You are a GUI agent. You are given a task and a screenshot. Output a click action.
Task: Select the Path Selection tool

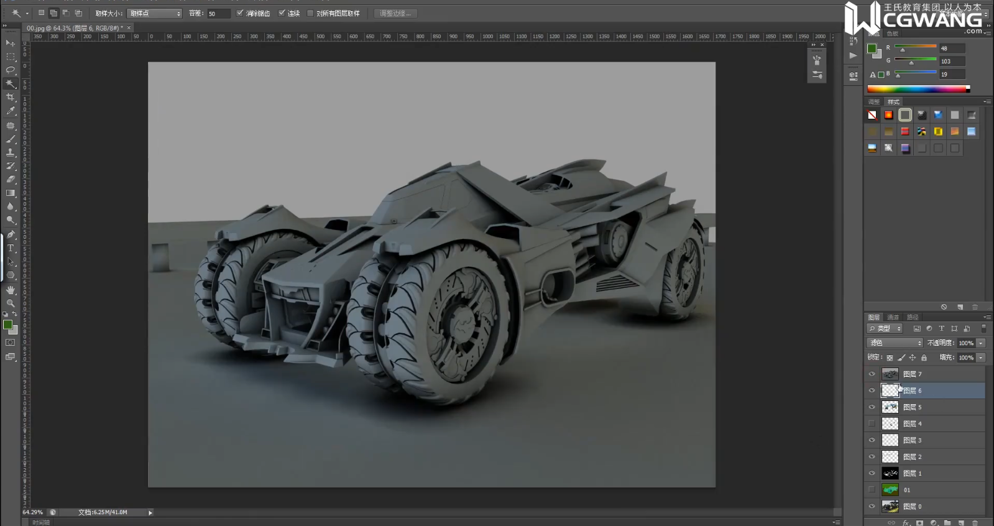tap(11, 262)
